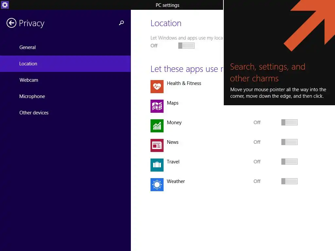335x251 pixels.
Task: Click the back arrow next to Privacy
Action: [11, 23]
